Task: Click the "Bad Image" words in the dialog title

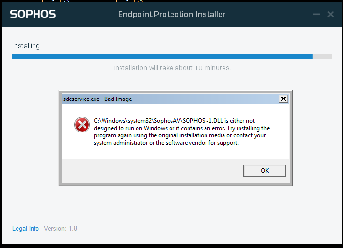Action: (118, 99)
